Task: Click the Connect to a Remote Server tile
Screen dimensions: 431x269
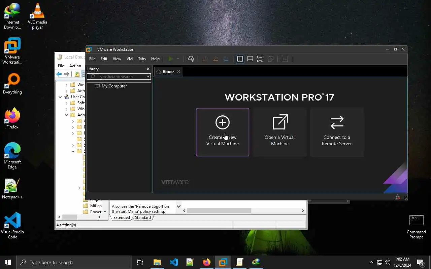Action: 337,132
